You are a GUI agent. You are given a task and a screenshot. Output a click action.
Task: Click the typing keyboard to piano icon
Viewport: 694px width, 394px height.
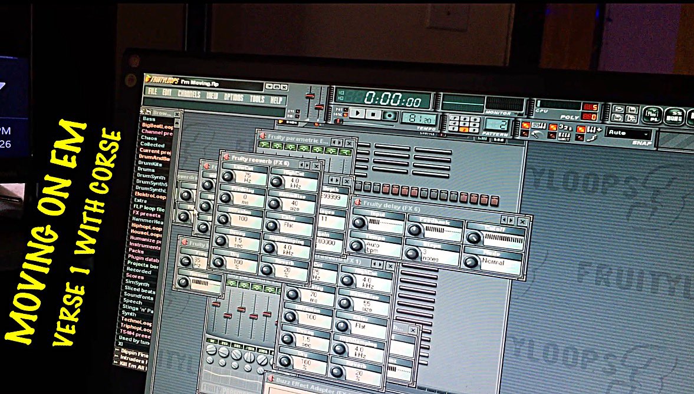pos(538,125)
